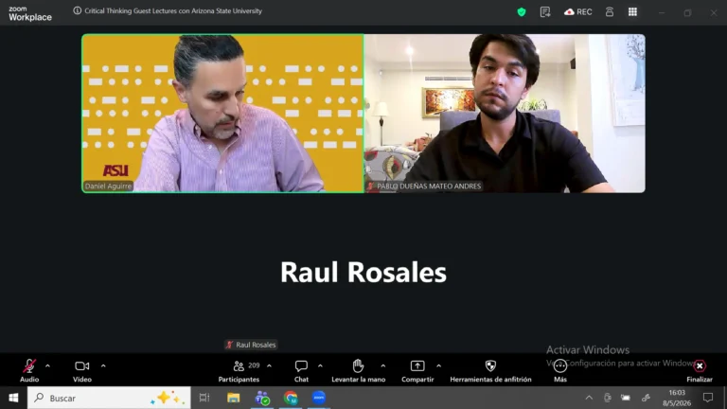This screenshot has height=409, width=727.
Task: Select PABLO DUEÑAS MATEO ANDRES video tile
Action: click(x=505, y=114)
